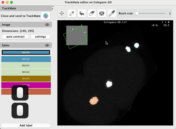Click the Brush size slider handle
The height and width of the screenshot is (129, 176).
click(137, 13)
